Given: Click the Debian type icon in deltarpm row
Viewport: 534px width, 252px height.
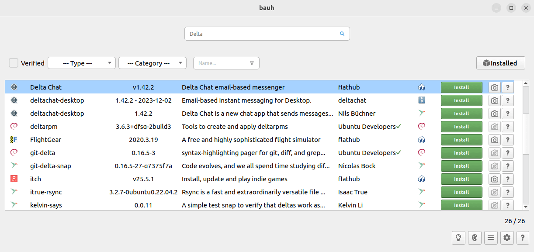Looking at the screenshot, I should 422,127.
